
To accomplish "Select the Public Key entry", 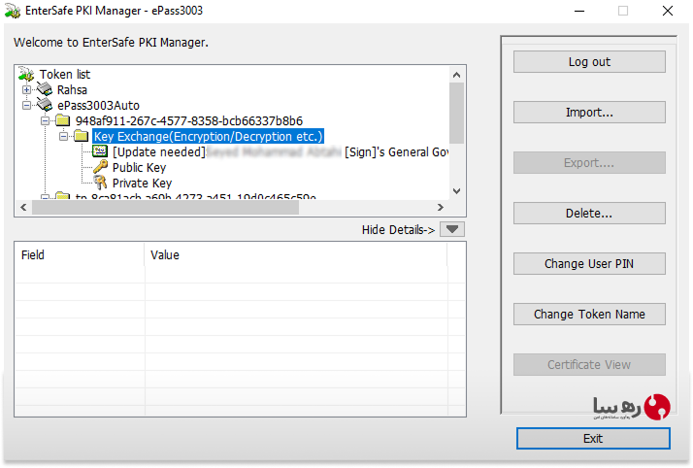I will click(139, 168).
